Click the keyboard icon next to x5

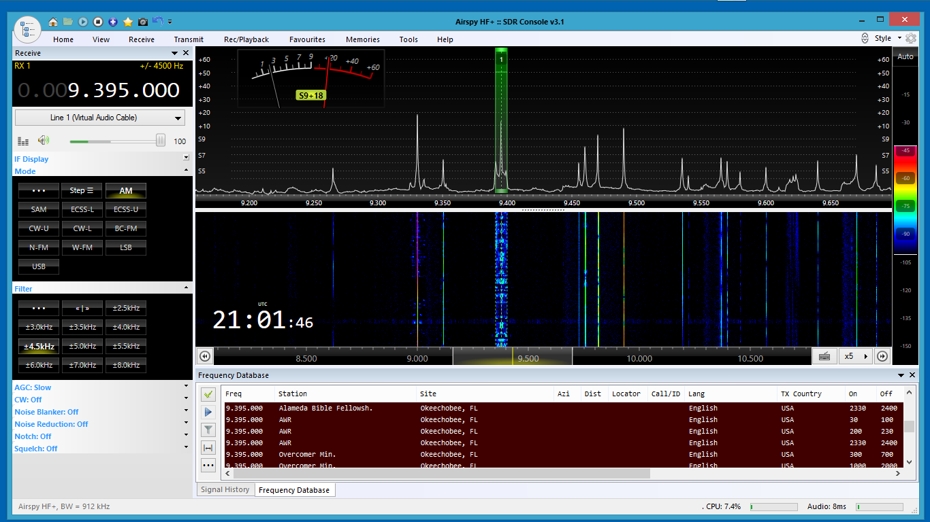click(x=824, y=356)
